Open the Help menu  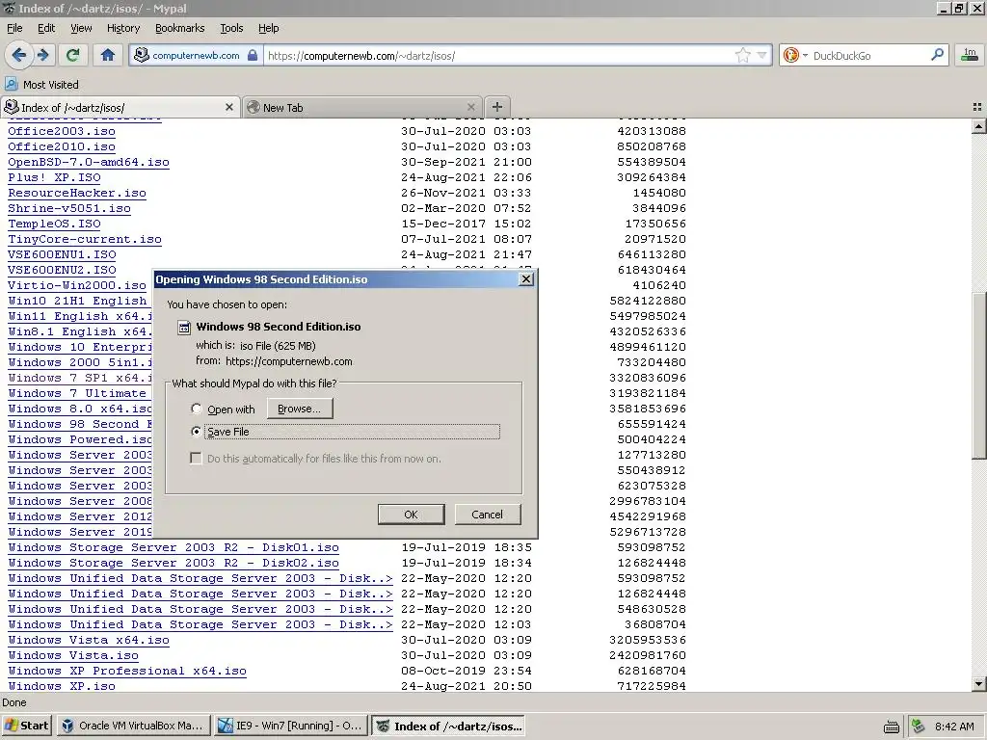(268, 28)
